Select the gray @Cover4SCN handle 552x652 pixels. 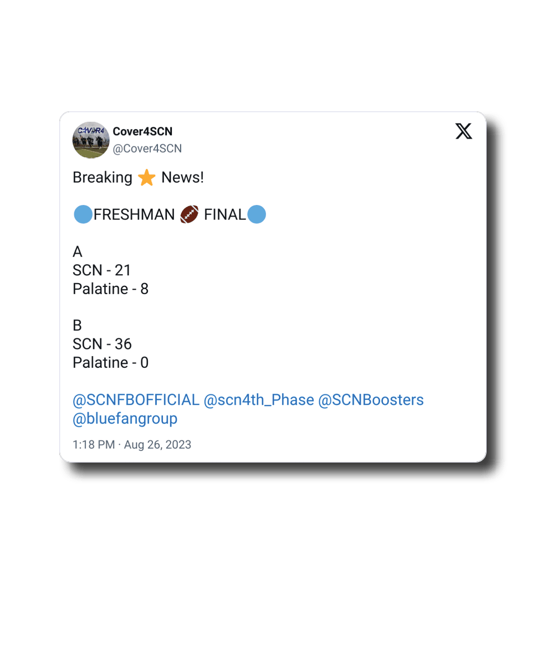147,148
